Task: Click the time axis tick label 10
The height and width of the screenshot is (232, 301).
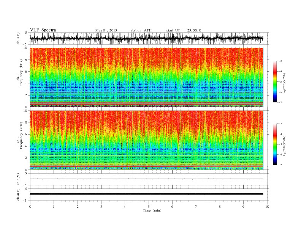Action: point(267,207)
